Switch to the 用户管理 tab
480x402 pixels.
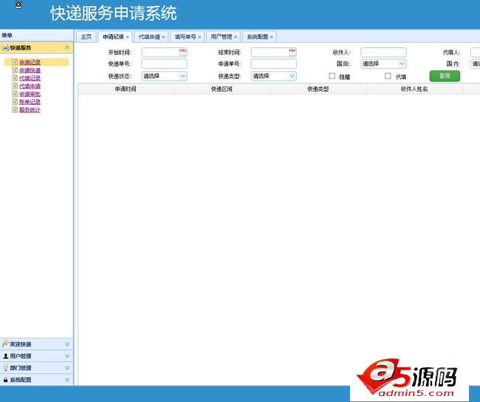pos(222,37)
